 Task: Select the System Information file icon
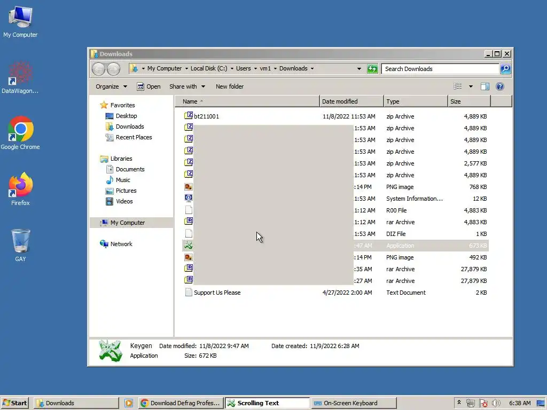(189, 198)
